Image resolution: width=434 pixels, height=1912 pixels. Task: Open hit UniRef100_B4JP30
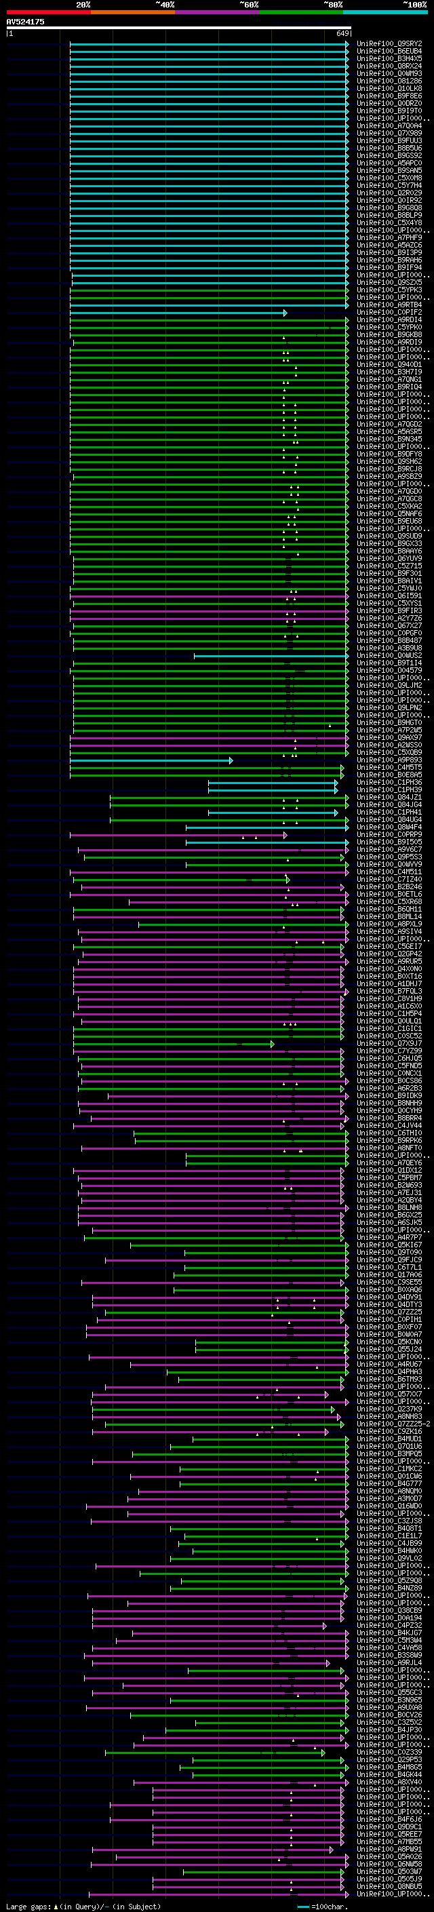389,1730
